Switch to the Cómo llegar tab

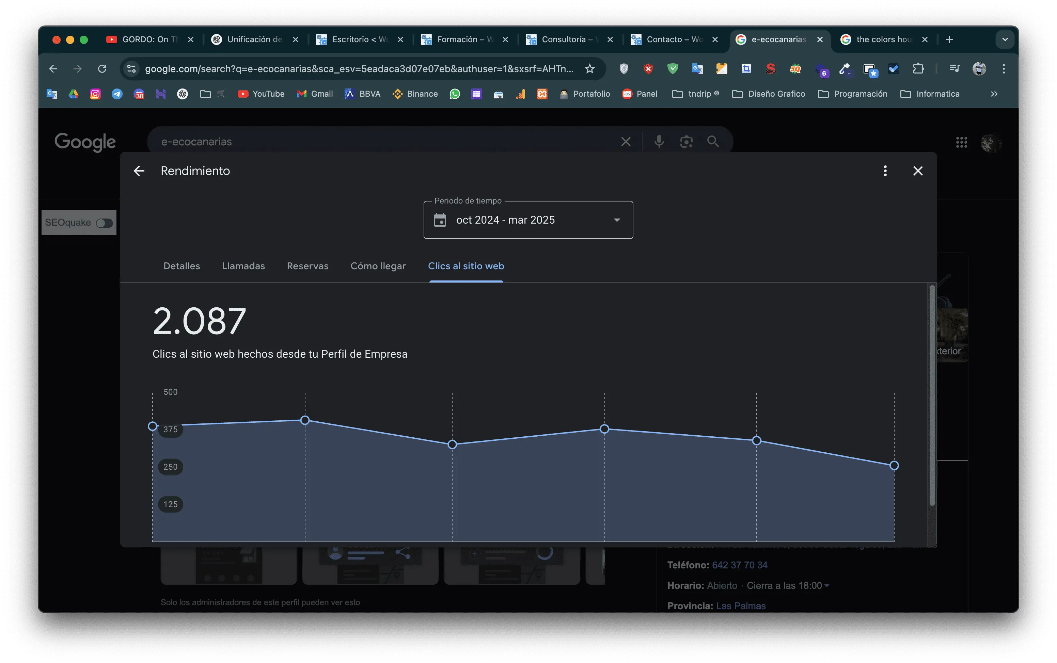[378, 266]
